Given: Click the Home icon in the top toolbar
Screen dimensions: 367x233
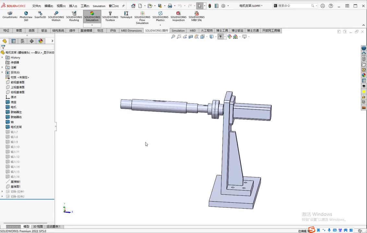Looking at the screenshot, I should pos(133,6).
